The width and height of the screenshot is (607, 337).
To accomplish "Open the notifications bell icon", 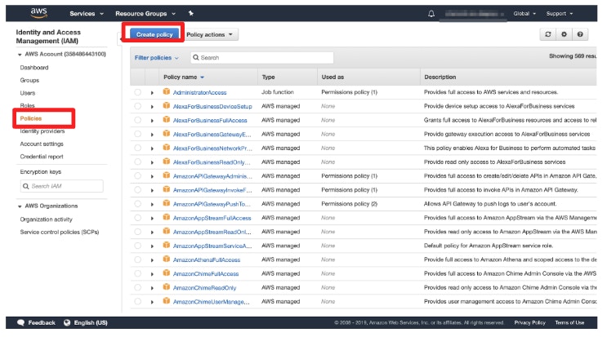I will tap(431, 14).
